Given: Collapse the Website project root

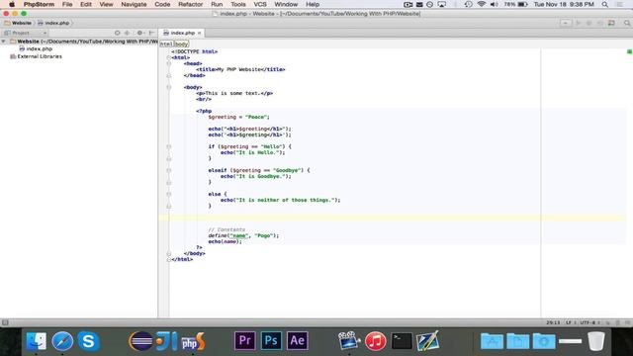Looking at the screenshot, I should (x=4, y=42).
